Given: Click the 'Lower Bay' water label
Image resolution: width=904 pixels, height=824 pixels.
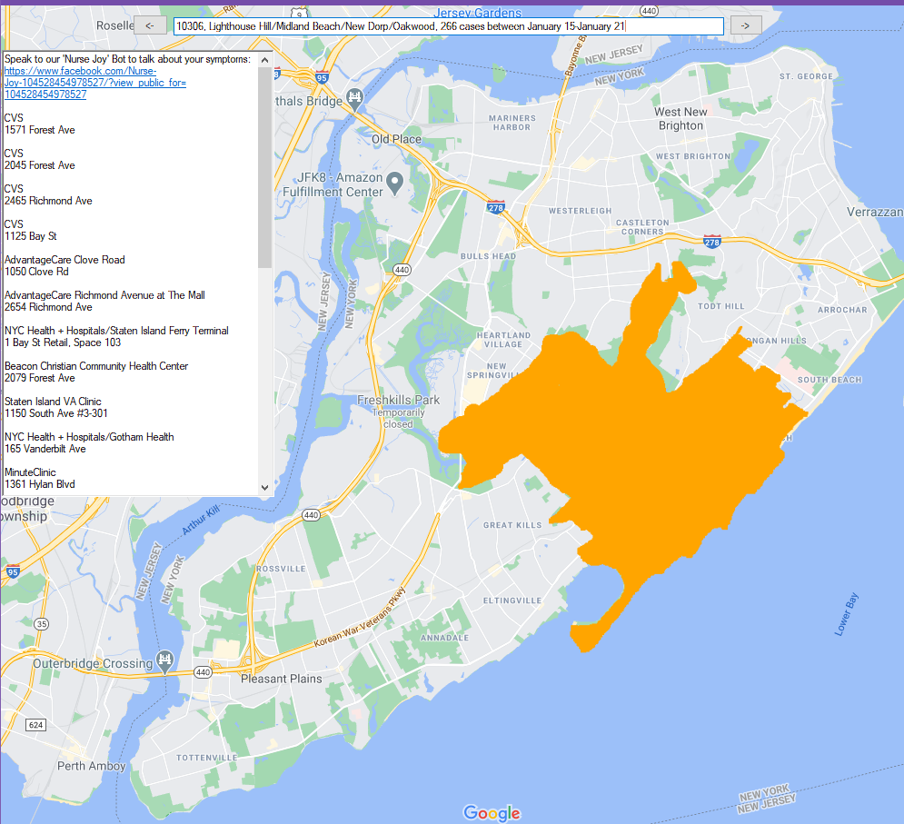Looking at the screenshot, I should [847, 615].
